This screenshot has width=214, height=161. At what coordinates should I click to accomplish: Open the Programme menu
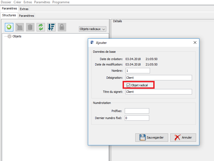point(61,2)
